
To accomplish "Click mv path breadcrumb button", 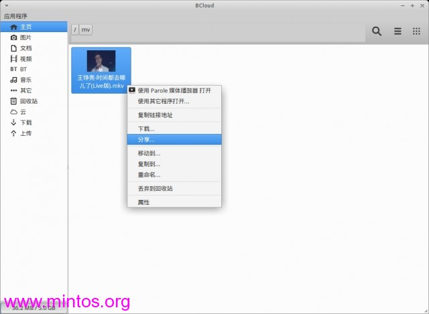I will [86, 29].
